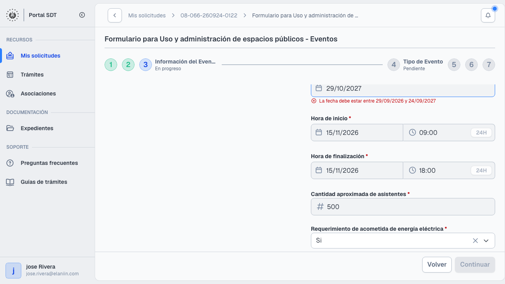Click the Cantidad aproximada de asistentes field
The image size is (505, 284).
[403, 207]
